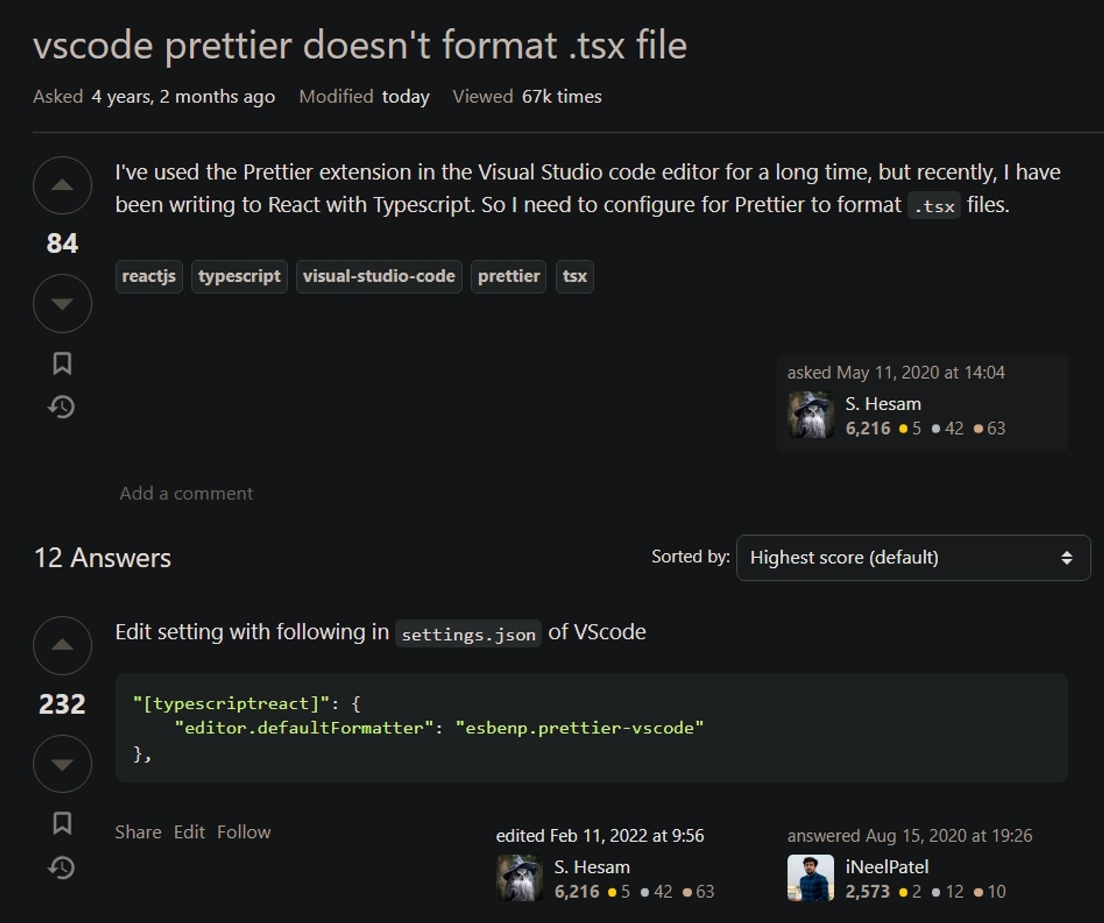
Task: Open edited Feb 11, 2022 revision link
Action: [x=599, y=836]
